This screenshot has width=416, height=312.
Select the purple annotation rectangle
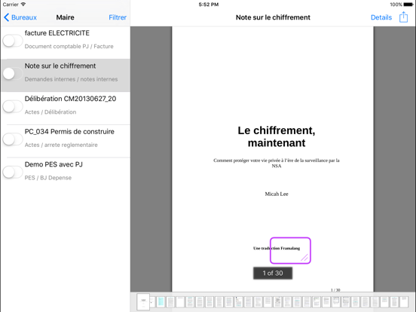point(290,251)
